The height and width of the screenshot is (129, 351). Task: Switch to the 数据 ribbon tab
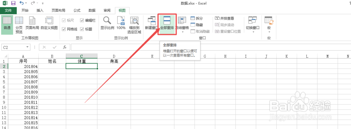(x=92, y=10)
